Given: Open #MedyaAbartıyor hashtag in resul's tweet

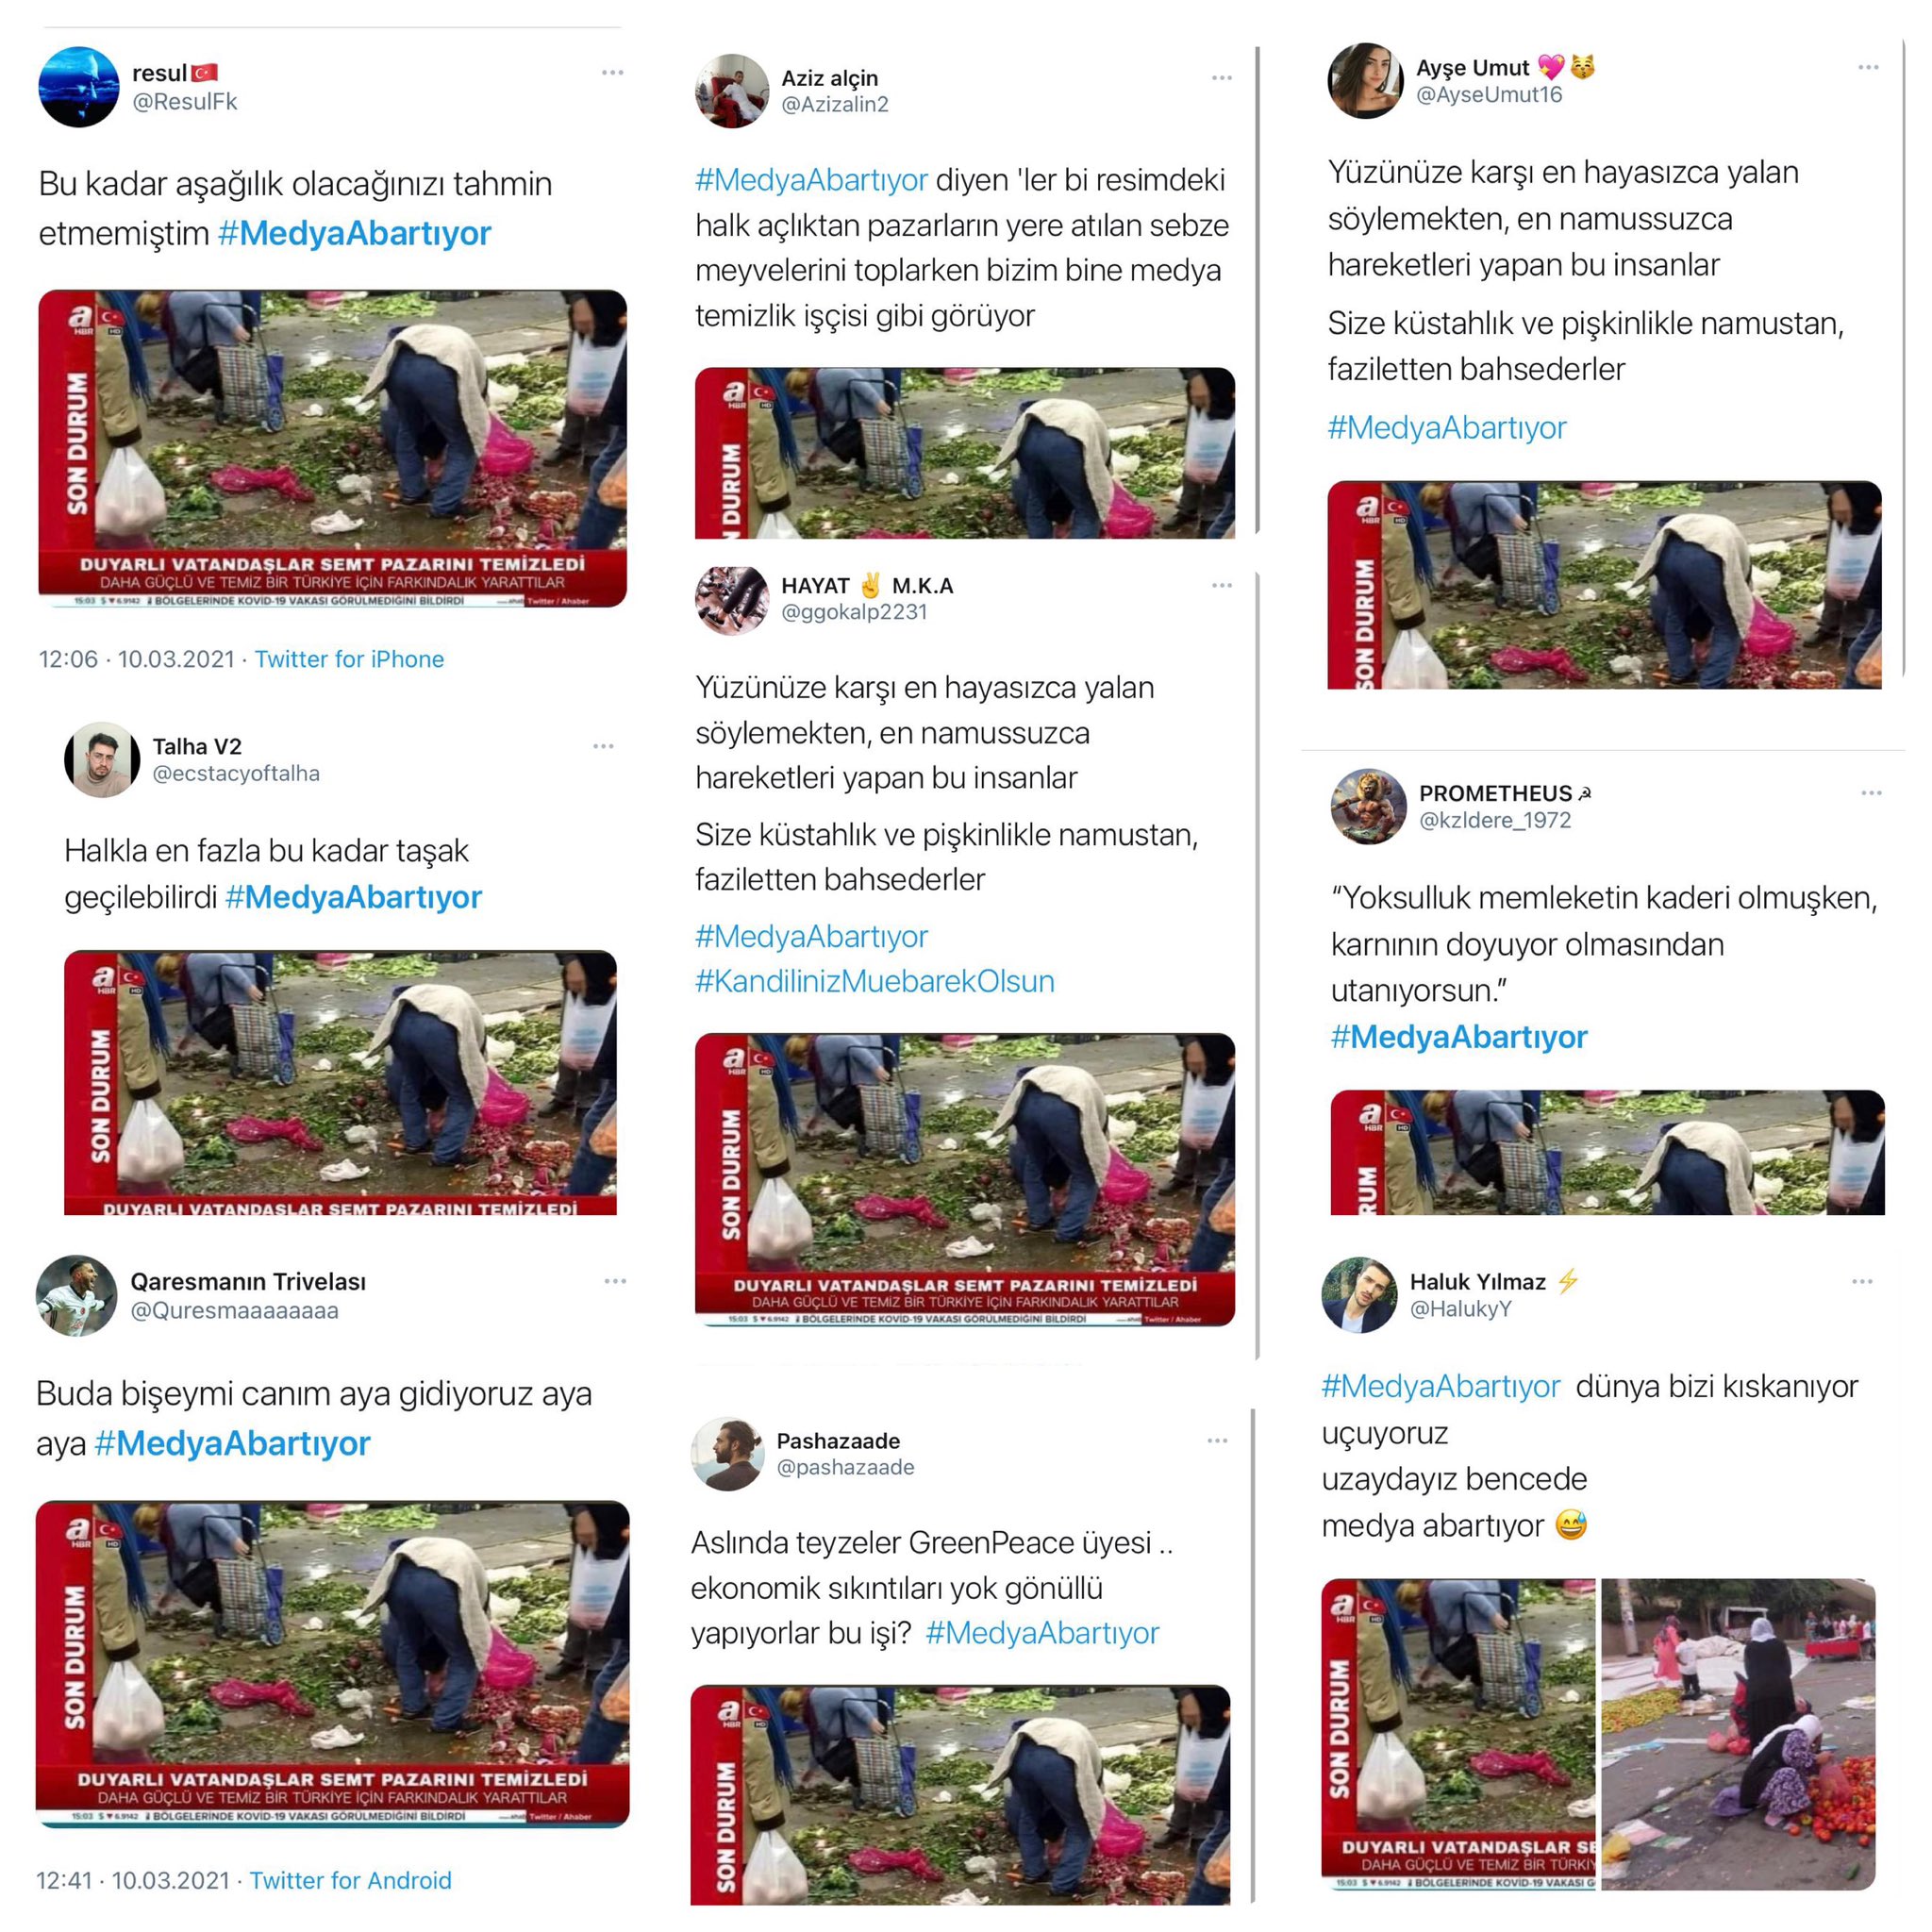Looking at the screenshot, I should pyautogui.click(x=354, y=233).
